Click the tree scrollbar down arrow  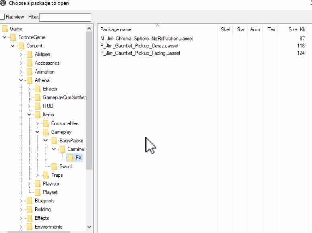[x=89, y=227]
